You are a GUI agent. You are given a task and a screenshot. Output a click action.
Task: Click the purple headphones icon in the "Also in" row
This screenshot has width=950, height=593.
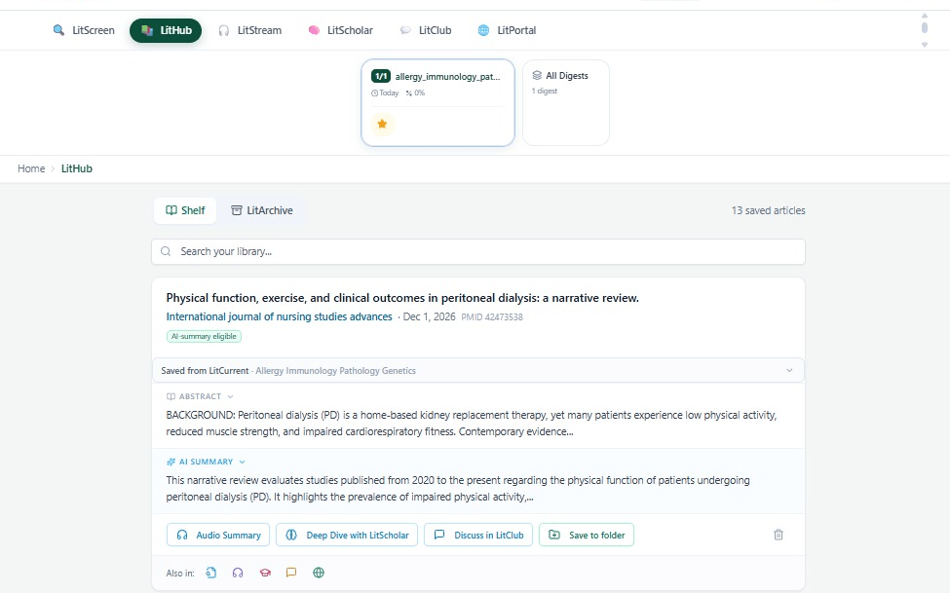point(238,573)
